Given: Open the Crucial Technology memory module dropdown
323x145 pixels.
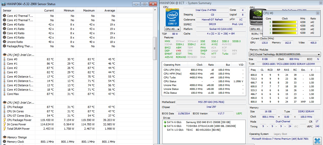Looking at the screenshot, I should coord(285,54).
